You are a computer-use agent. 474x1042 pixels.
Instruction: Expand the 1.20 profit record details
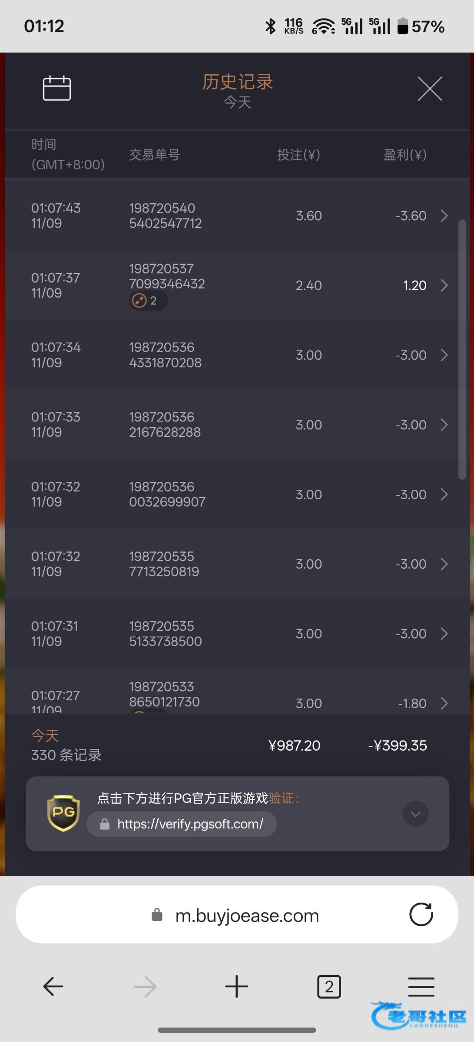pyautogui.click(x=444, y=285)
